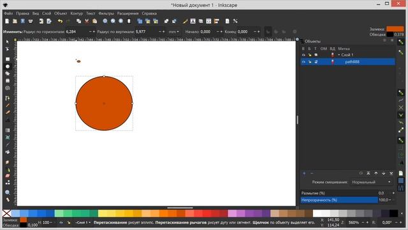
Task: Click the Undo arrow icon
Action: point(60,21)
